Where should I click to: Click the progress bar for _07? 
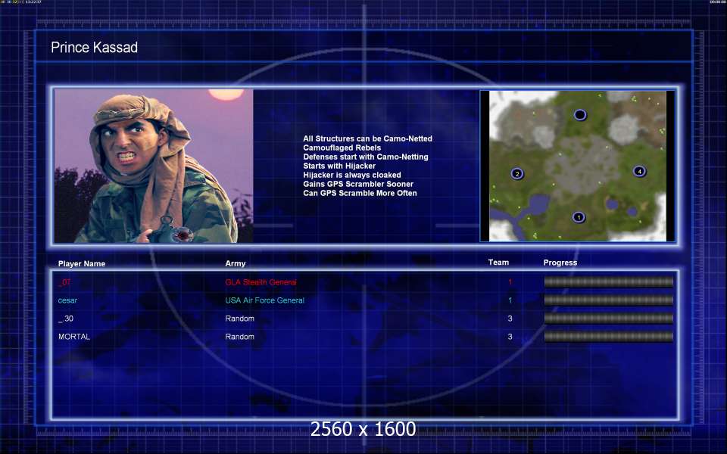coord(608,281)
